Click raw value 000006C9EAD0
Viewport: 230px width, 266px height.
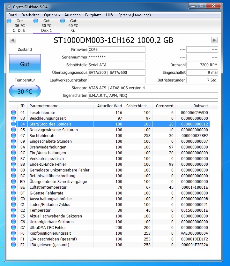click(194, 112)
